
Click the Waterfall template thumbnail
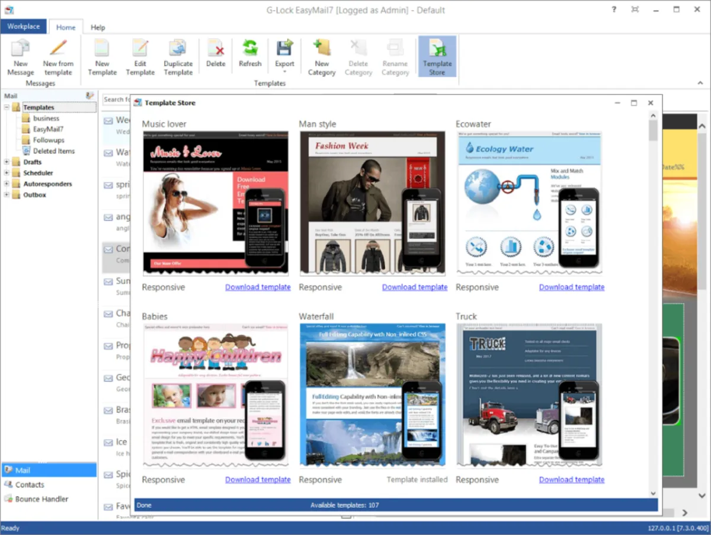pos(372,395)
